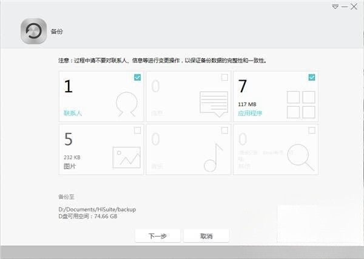Enable the 图片 pictures checkbox
The image size is (364, 259).
coord(137,130)
